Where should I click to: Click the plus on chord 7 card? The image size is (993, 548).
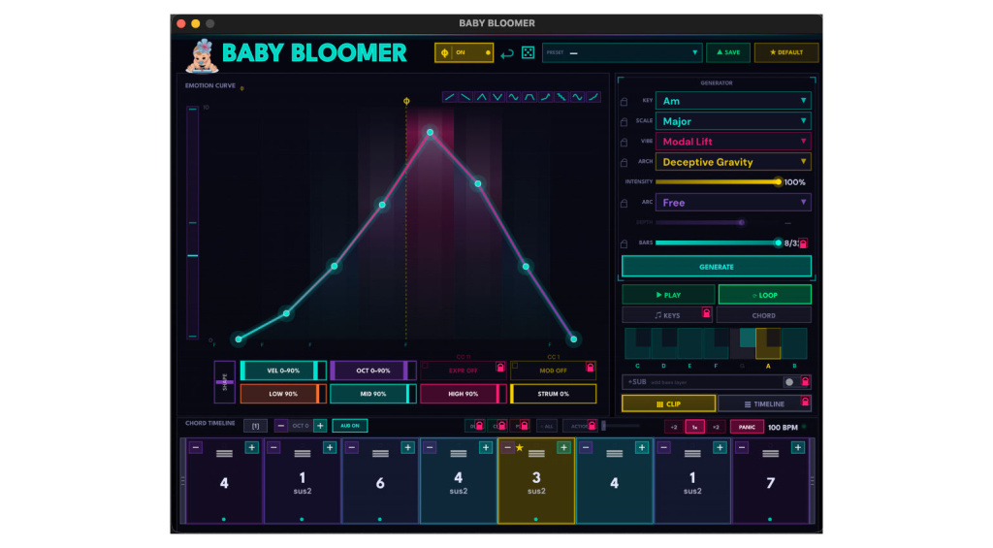798,448
